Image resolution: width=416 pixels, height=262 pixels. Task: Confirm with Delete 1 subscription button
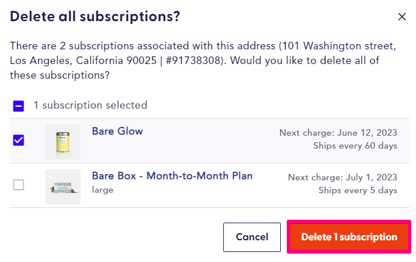click(x=349, y=237)
